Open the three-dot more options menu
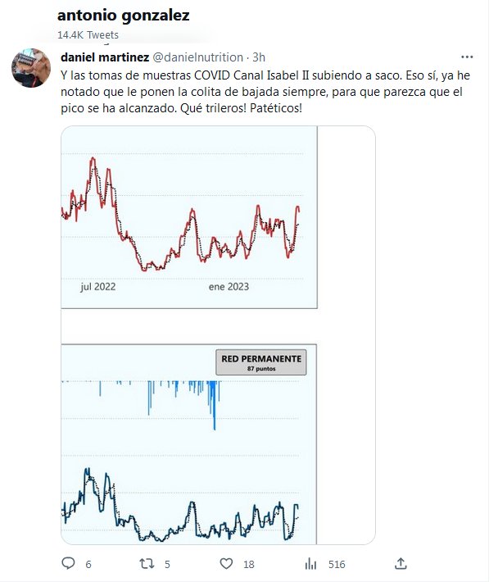The image size is (498, 582). point(467,57)
